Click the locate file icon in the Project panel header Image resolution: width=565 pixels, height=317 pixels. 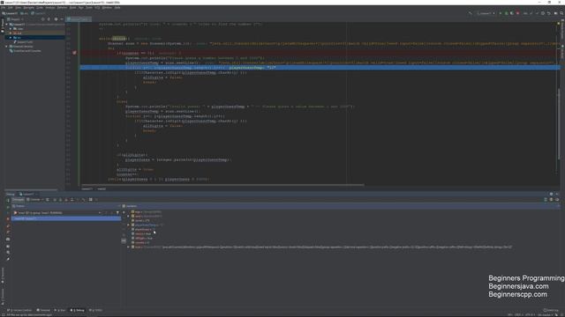(x=43, y=19)
